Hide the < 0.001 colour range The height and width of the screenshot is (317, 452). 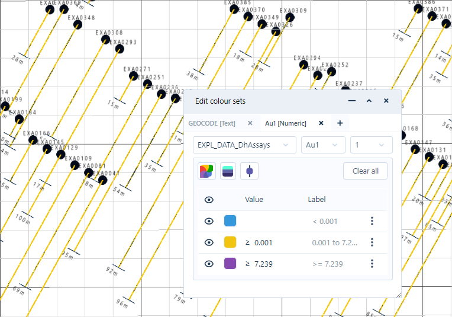pos(209,221)
